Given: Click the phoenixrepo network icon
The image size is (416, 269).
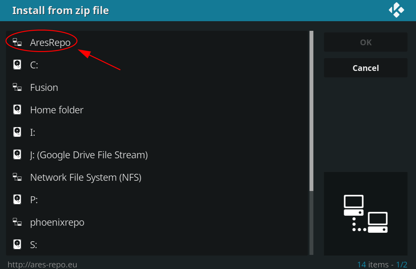Looking at the screenshot, I should [x=17, y=222].
